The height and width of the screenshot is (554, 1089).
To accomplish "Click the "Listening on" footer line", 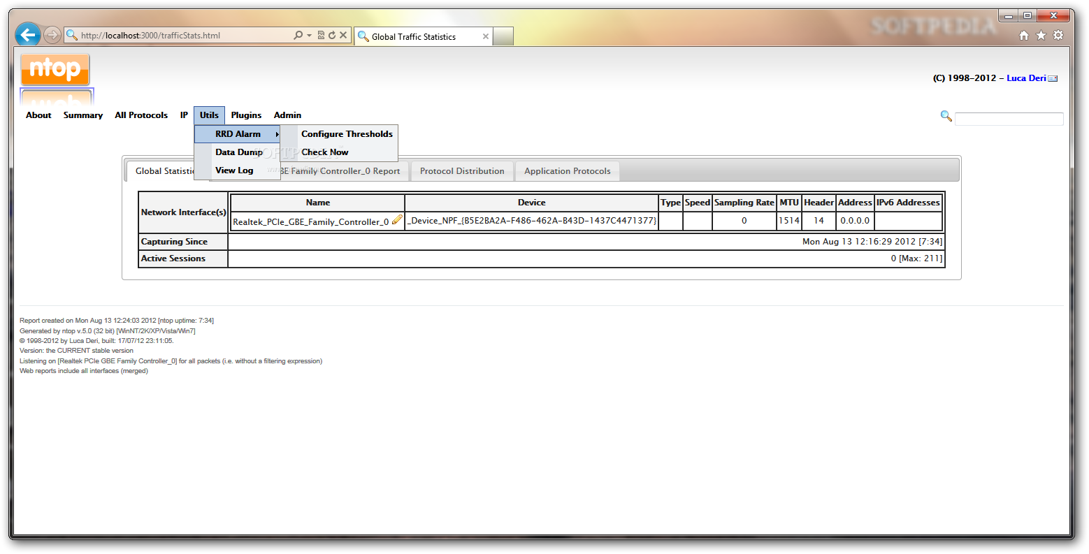I will [171, 361].
